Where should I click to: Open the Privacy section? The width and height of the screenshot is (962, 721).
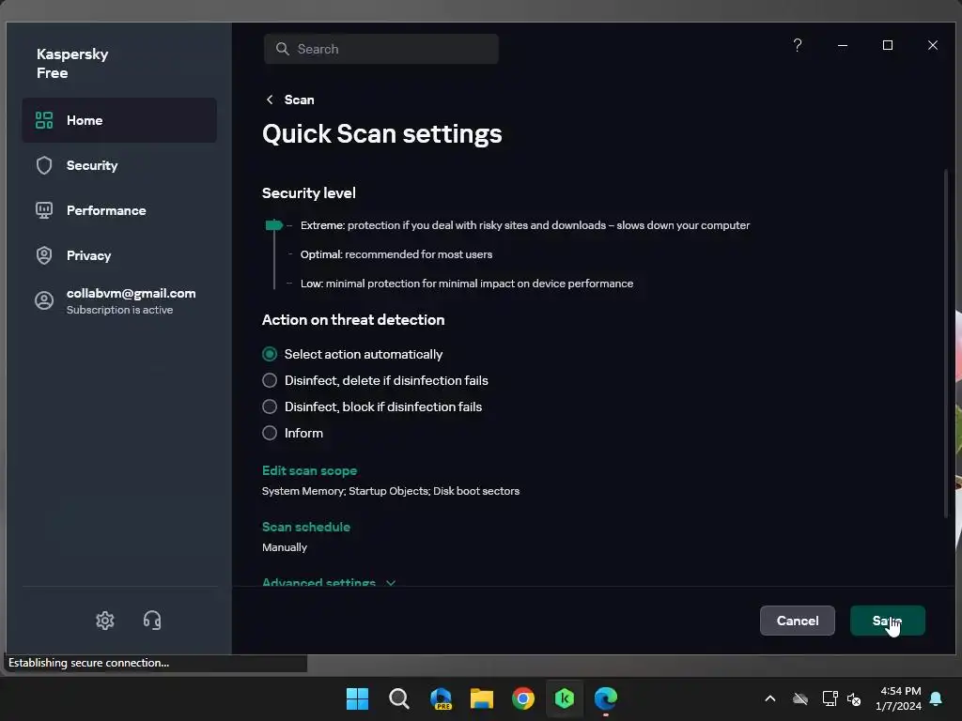click(119, 255)
